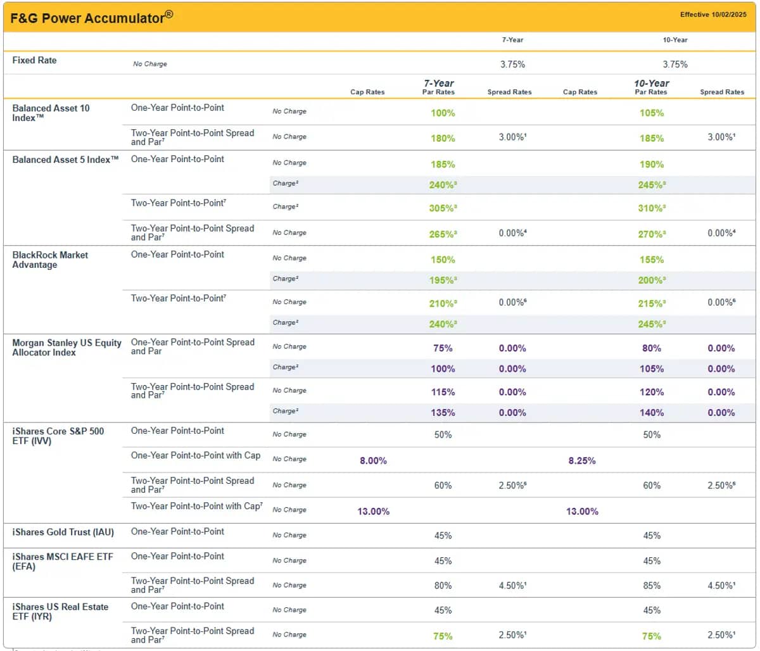This screenshot has width=760, height=651.
Task: Click Morgan Stanley Two-Year 10-Year par rate 120%
Action: tap(652, 392)
